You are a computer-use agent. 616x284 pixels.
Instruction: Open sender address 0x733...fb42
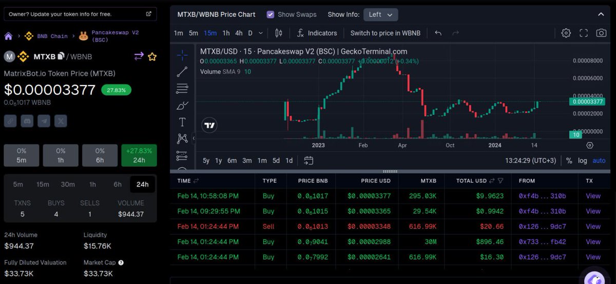coord(542,242)
